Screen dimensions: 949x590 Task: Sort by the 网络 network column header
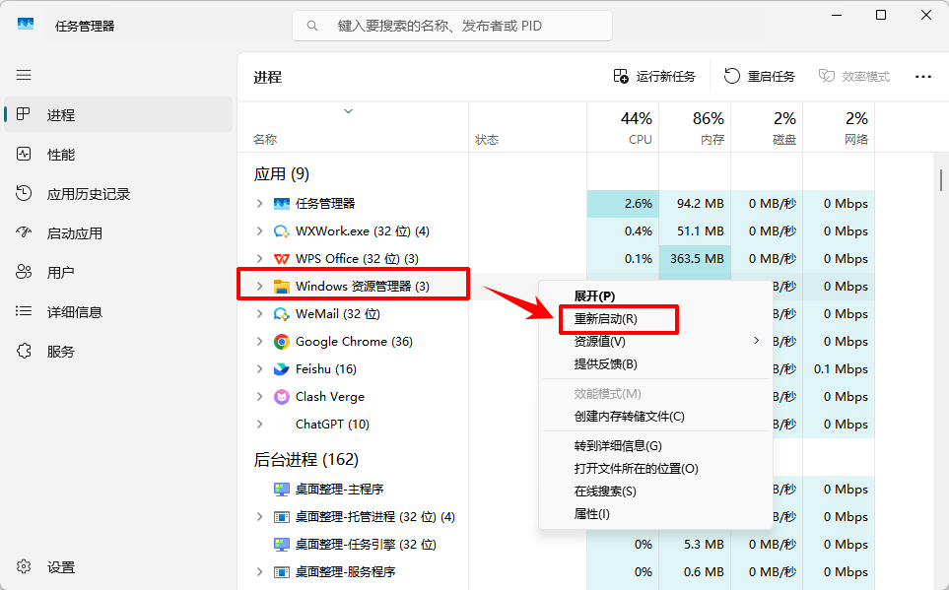839,127
